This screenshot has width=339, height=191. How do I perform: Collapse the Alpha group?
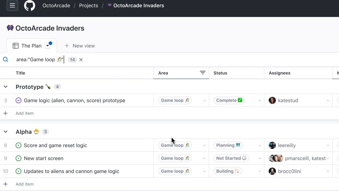pyautogui.click(x=6, y=132)
